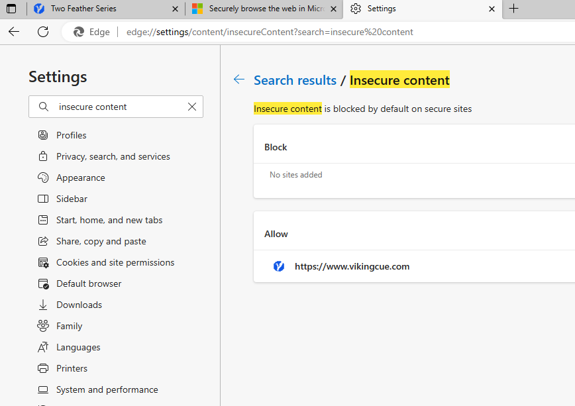The height and width of the screenshot is (406, 575).
Task: Click the Edge logo in address bar
Action: [x=79, y=32]
